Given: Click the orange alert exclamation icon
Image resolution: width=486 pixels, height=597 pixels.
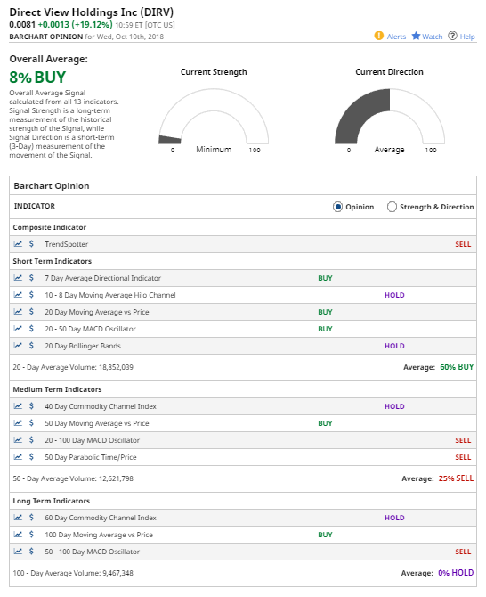Looking at the screenshot, I should pos(379,36).
